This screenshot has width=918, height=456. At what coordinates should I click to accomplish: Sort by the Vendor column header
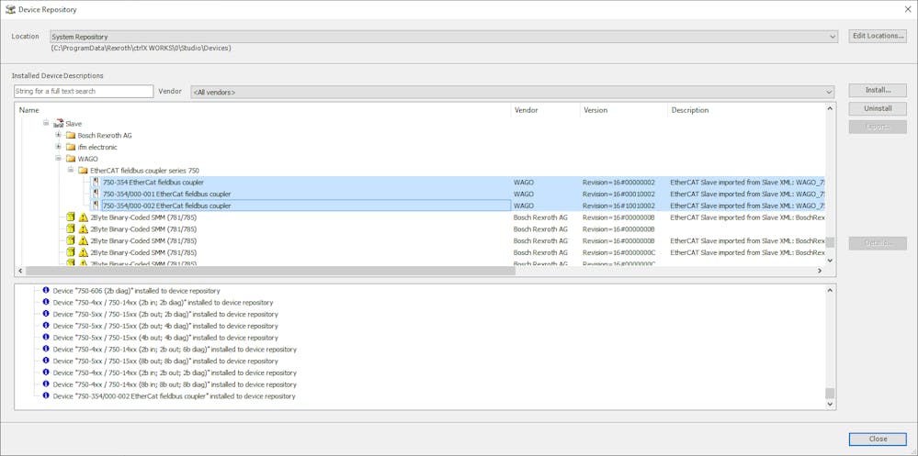[545, 110]
